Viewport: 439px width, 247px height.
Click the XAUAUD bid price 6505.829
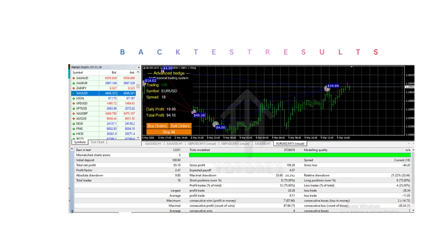(x=111, y=78)
